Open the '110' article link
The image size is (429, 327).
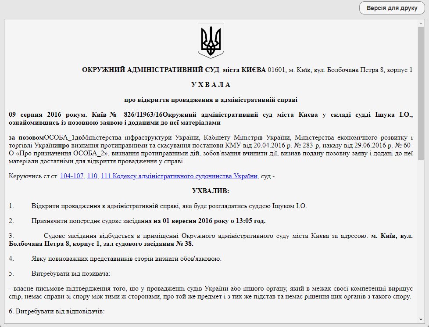92,176
